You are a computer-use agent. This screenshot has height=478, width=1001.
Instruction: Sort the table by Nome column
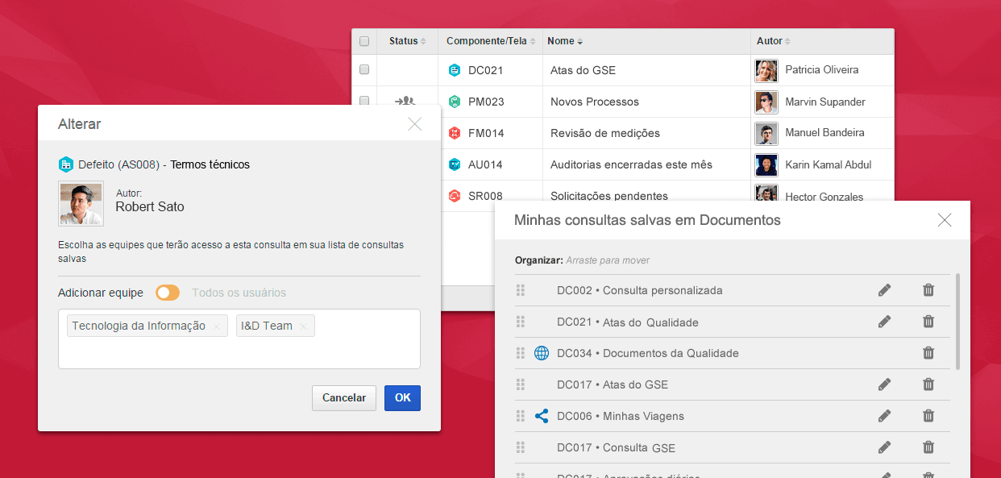click(x=564, y=41)
